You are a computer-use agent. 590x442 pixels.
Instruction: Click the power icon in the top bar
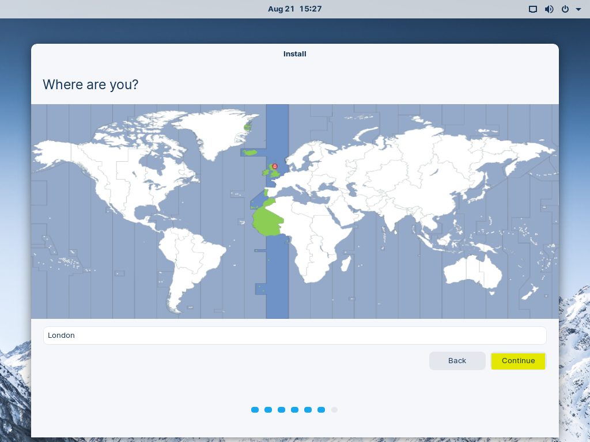tap(565, 9)
